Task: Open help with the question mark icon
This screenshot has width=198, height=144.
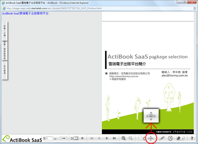Action: coord(192,138)
